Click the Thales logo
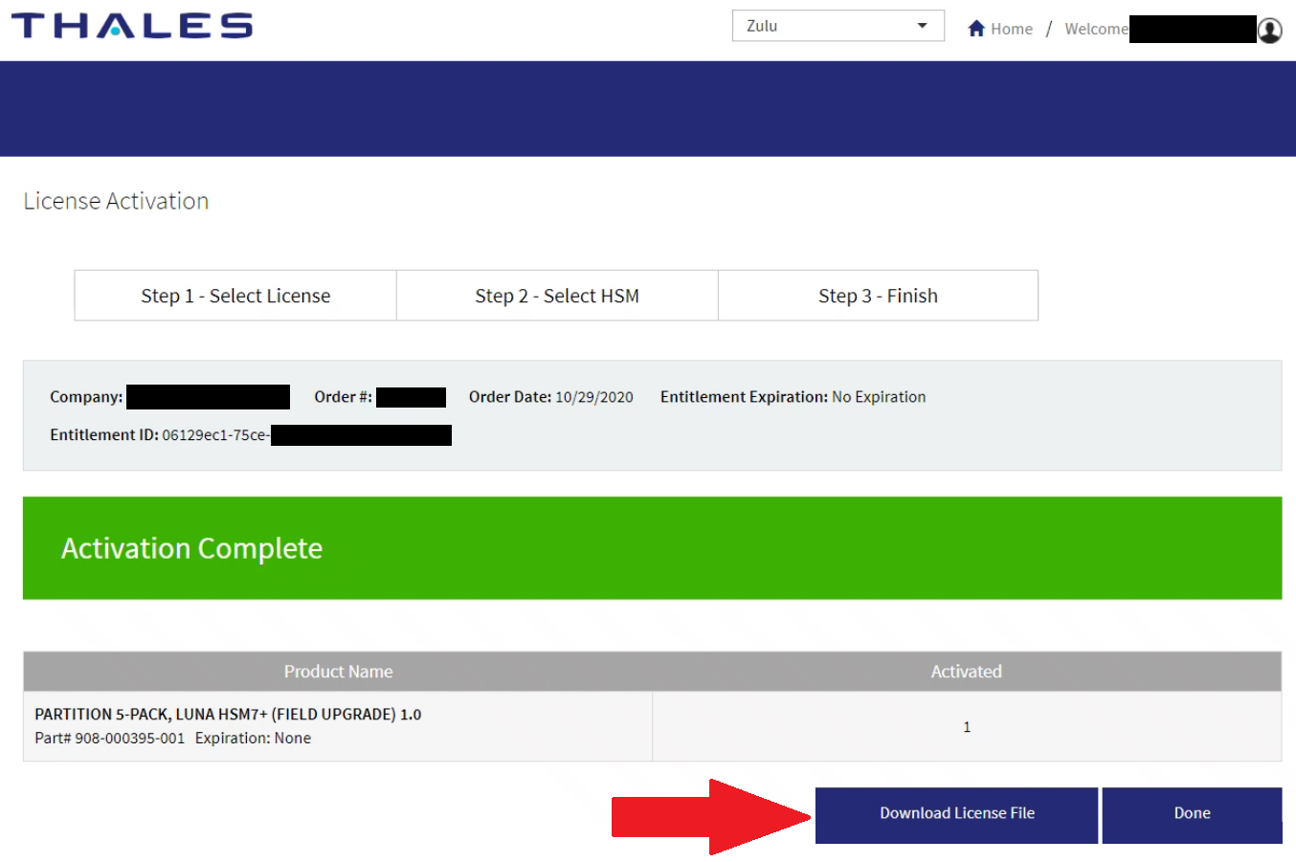1296x862 pixels. (132, 26)
